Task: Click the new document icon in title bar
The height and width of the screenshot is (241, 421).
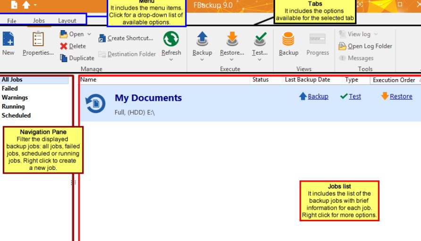Action: click(14, 5)
